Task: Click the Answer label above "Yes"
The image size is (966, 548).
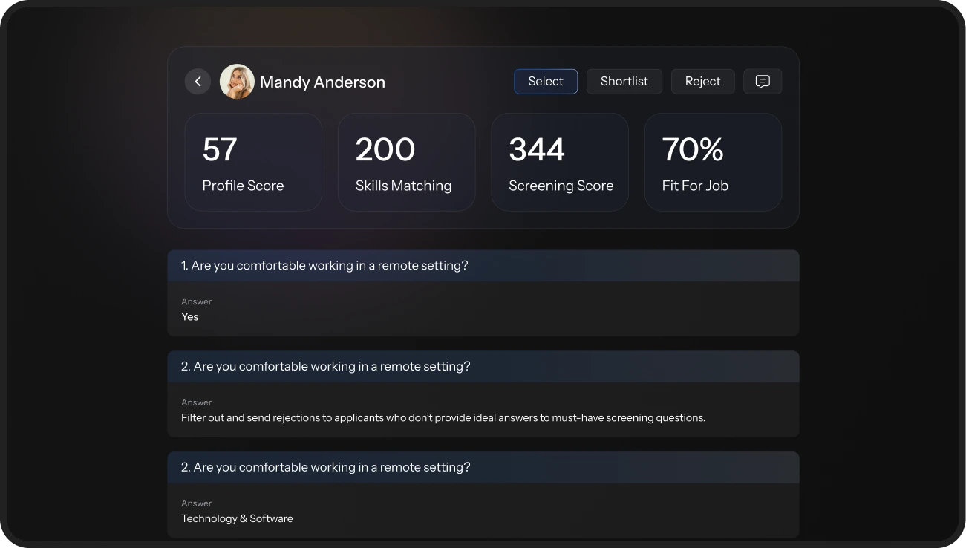Action: (196, 301)
